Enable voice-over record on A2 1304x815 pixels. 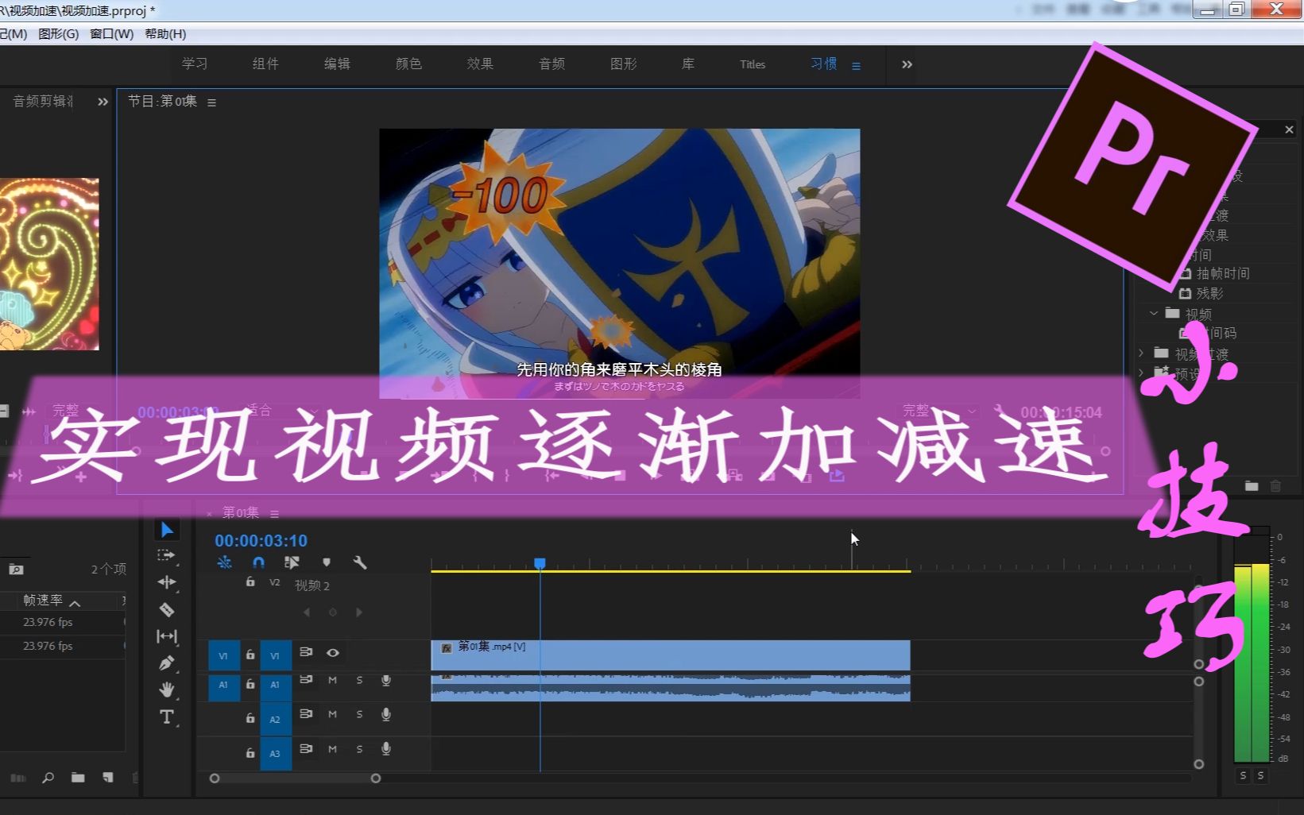pyautogui.click(x=386, y=714)
